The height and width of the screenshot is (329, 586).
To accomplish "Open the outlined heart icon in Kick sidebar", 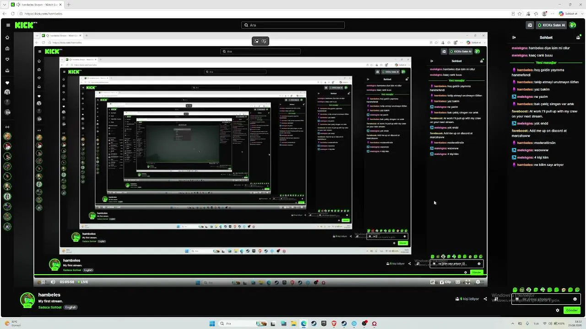I will click(x=7, y=59).
